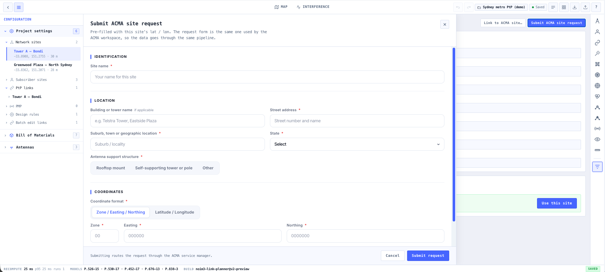Focus the Zone input field
The width and height of the screenshot is (605, 272).
(105, 236)
